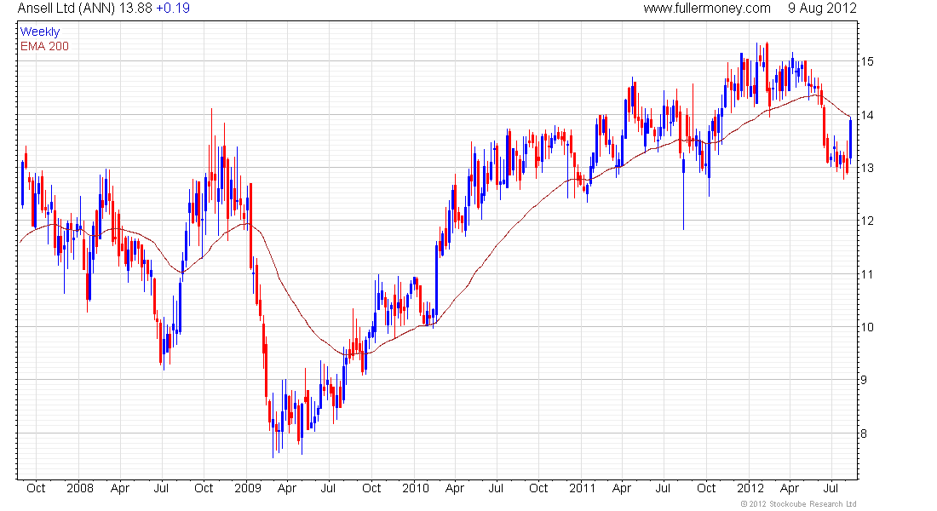Click the '2010' year label on time axis

[x=416, y=488]
